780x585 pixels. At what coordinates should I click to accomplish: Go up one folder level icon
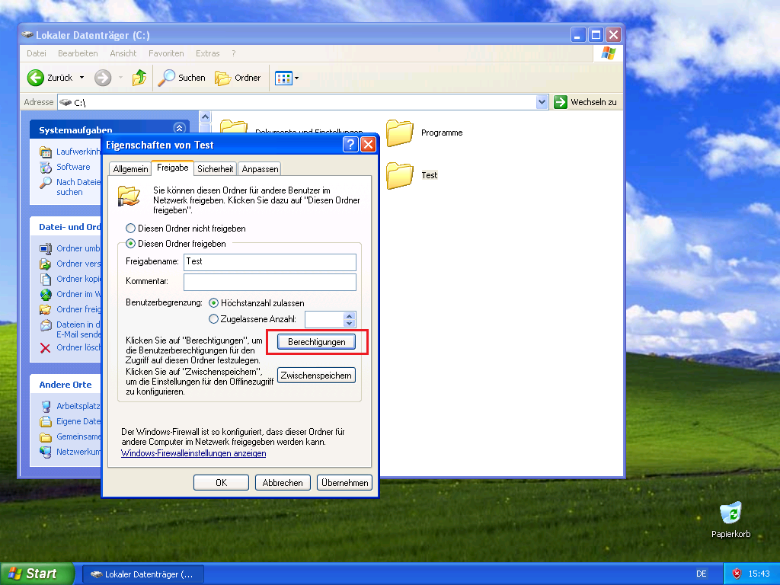[x=139, y=78]
